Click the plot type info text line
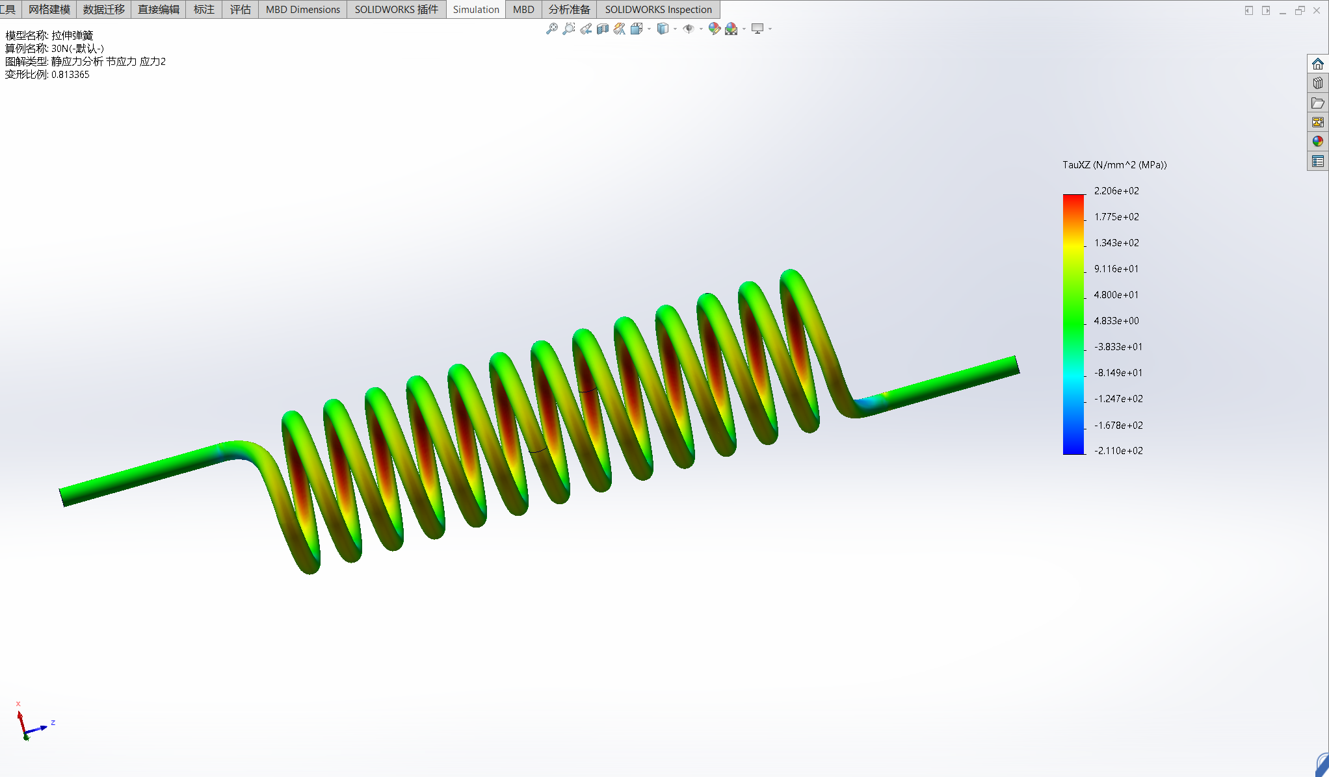This screenshot has height=777, width=1329. click(x=85, y=61)
